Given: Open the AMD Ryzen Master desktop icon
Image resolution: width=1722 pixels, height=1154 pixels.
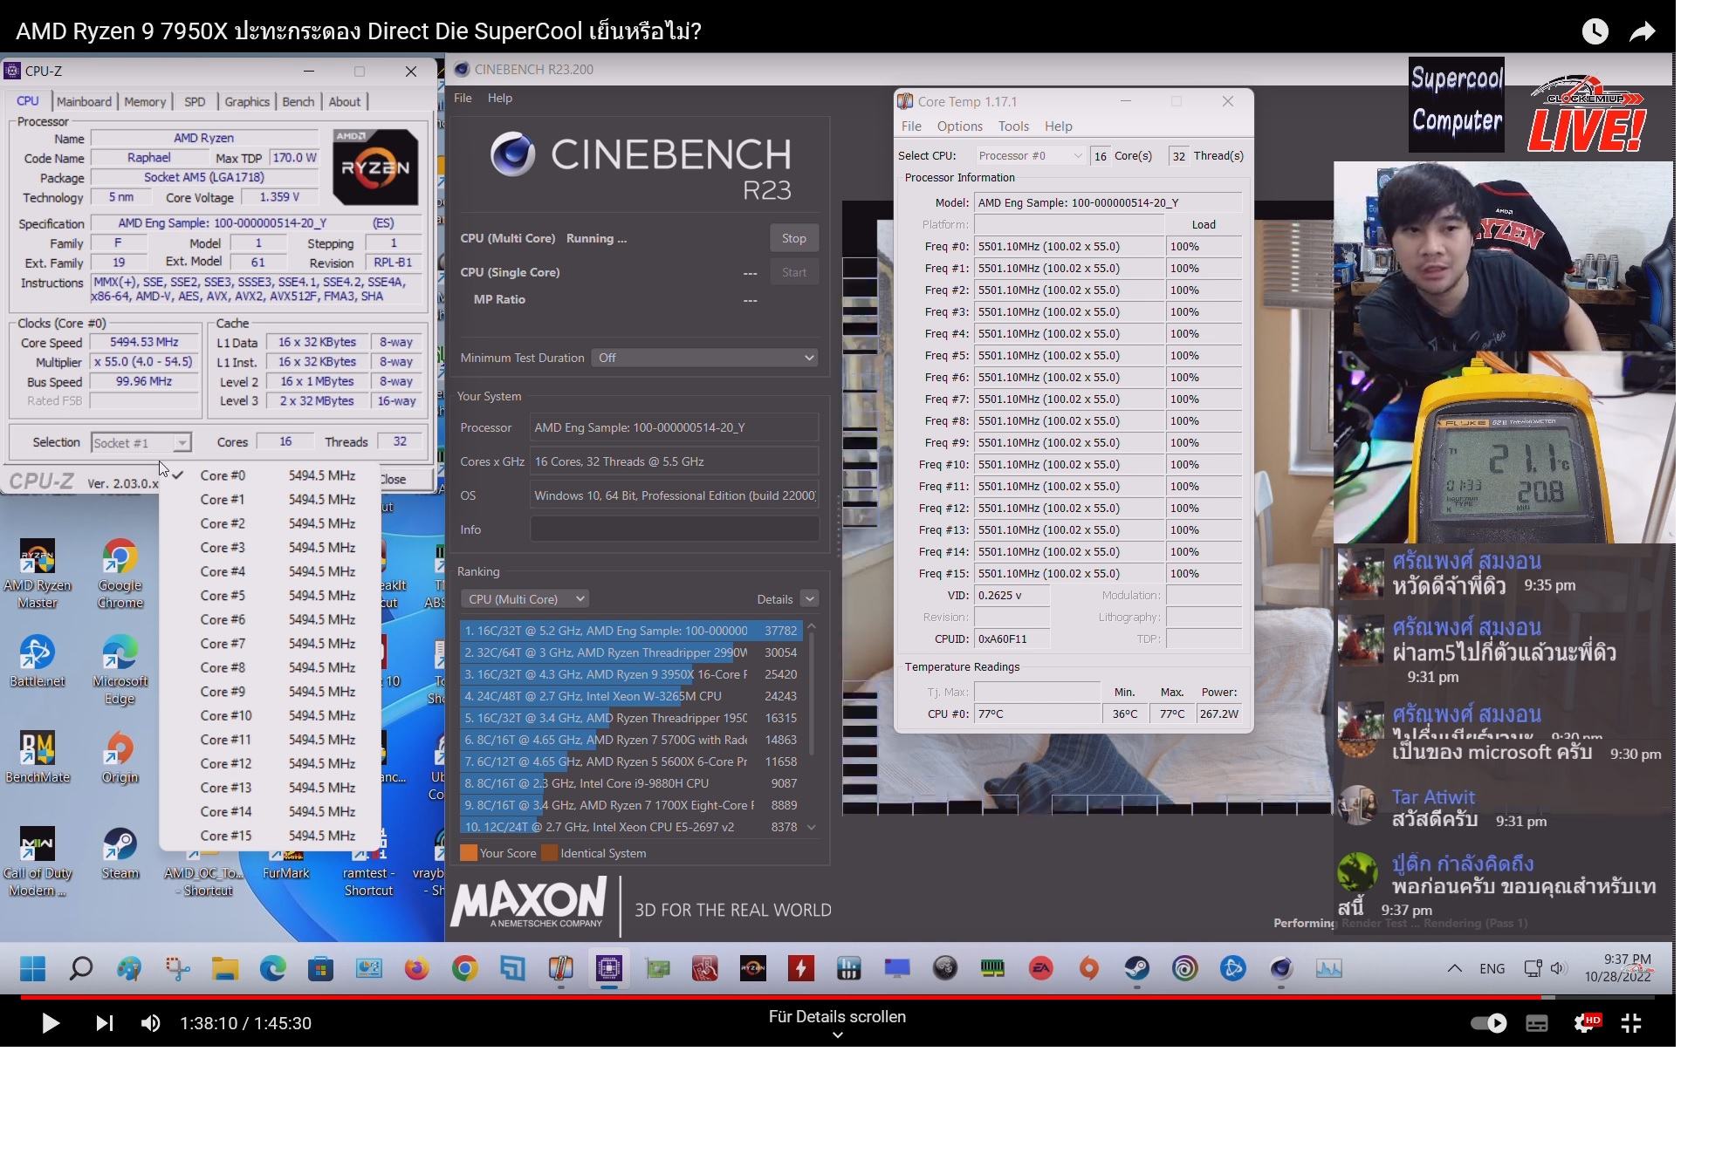Looking at the screenshot, I should [38, 573].
